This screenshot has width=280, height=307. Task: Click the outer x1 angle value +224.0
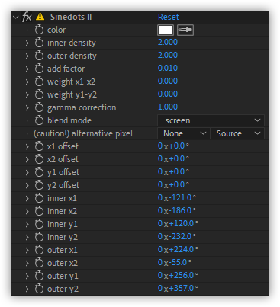point(182,249)
